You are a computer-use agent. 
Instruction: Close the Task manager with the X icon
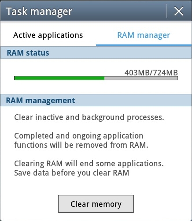point(179,11)
